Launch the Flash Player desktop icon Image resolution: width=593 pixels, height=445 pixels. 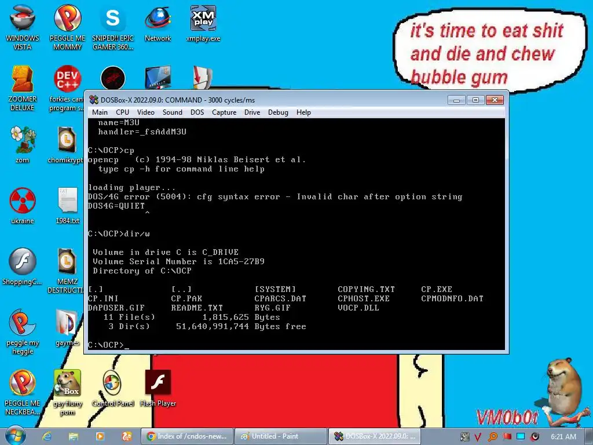[158, 388]
